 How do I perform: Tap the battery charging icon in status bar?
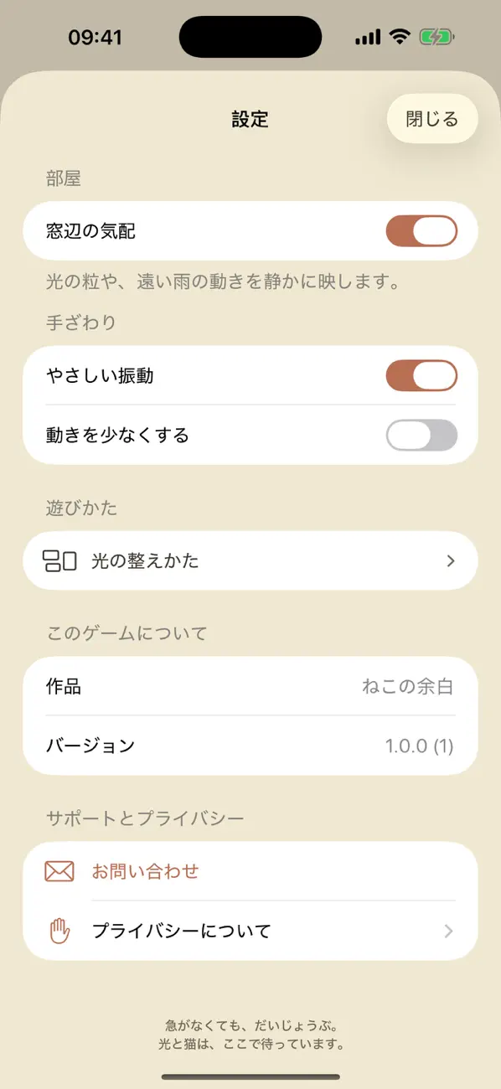tap(436, 38)
